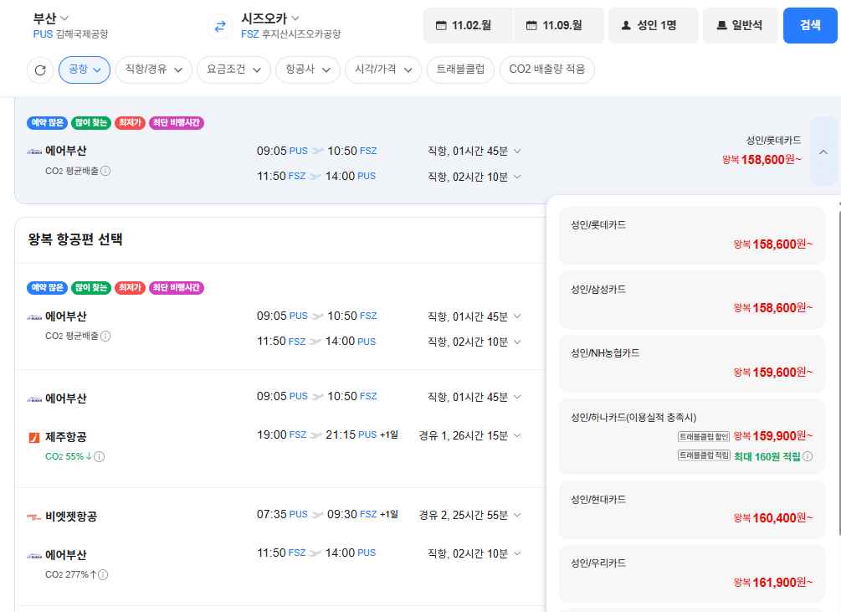Open CO2 info icon in selected flight summary
841x612 pixels.
105,171
